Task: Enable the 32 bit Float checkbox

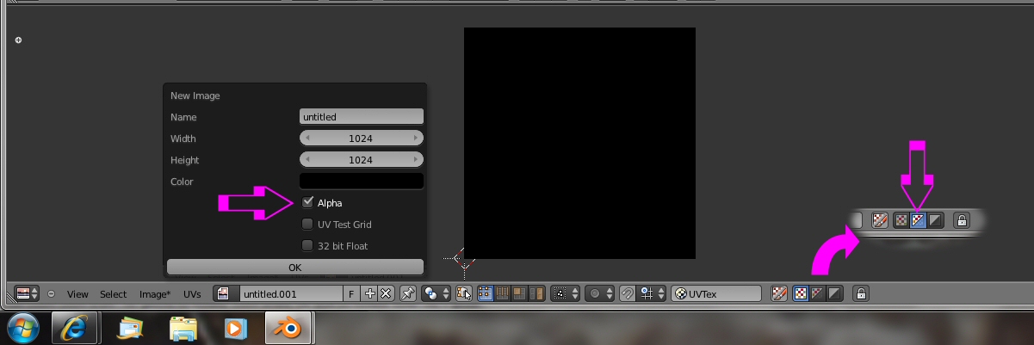Action: click(307, 246)
